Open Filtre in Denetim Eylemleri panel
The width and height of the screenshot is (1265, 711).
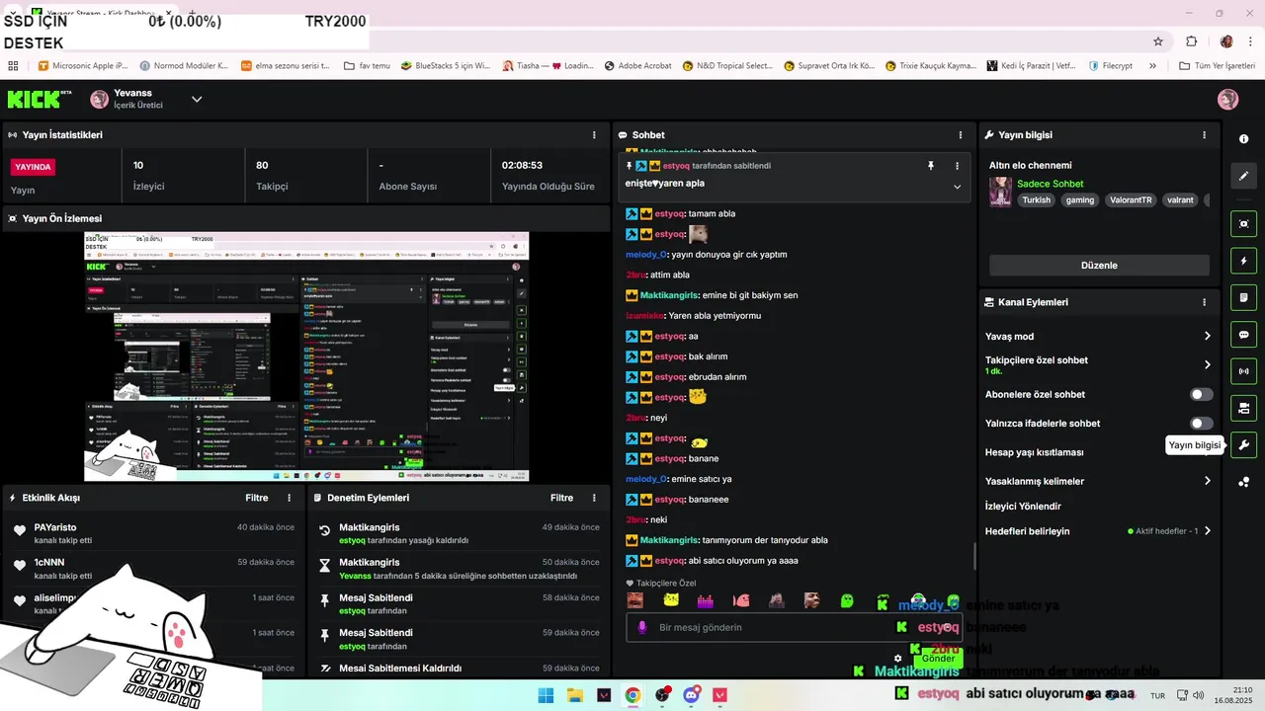561,498
